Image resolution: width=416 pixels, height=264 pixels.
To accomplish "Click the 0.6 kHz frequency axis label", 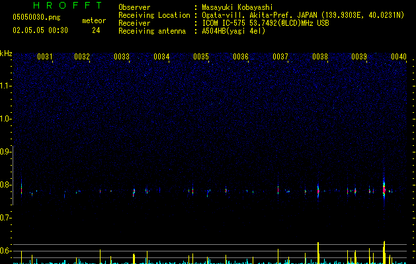I will click(6, 251).
